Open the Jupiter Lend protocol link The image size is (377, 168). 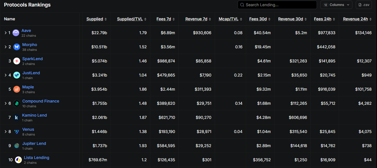click(x=34, y=143)
